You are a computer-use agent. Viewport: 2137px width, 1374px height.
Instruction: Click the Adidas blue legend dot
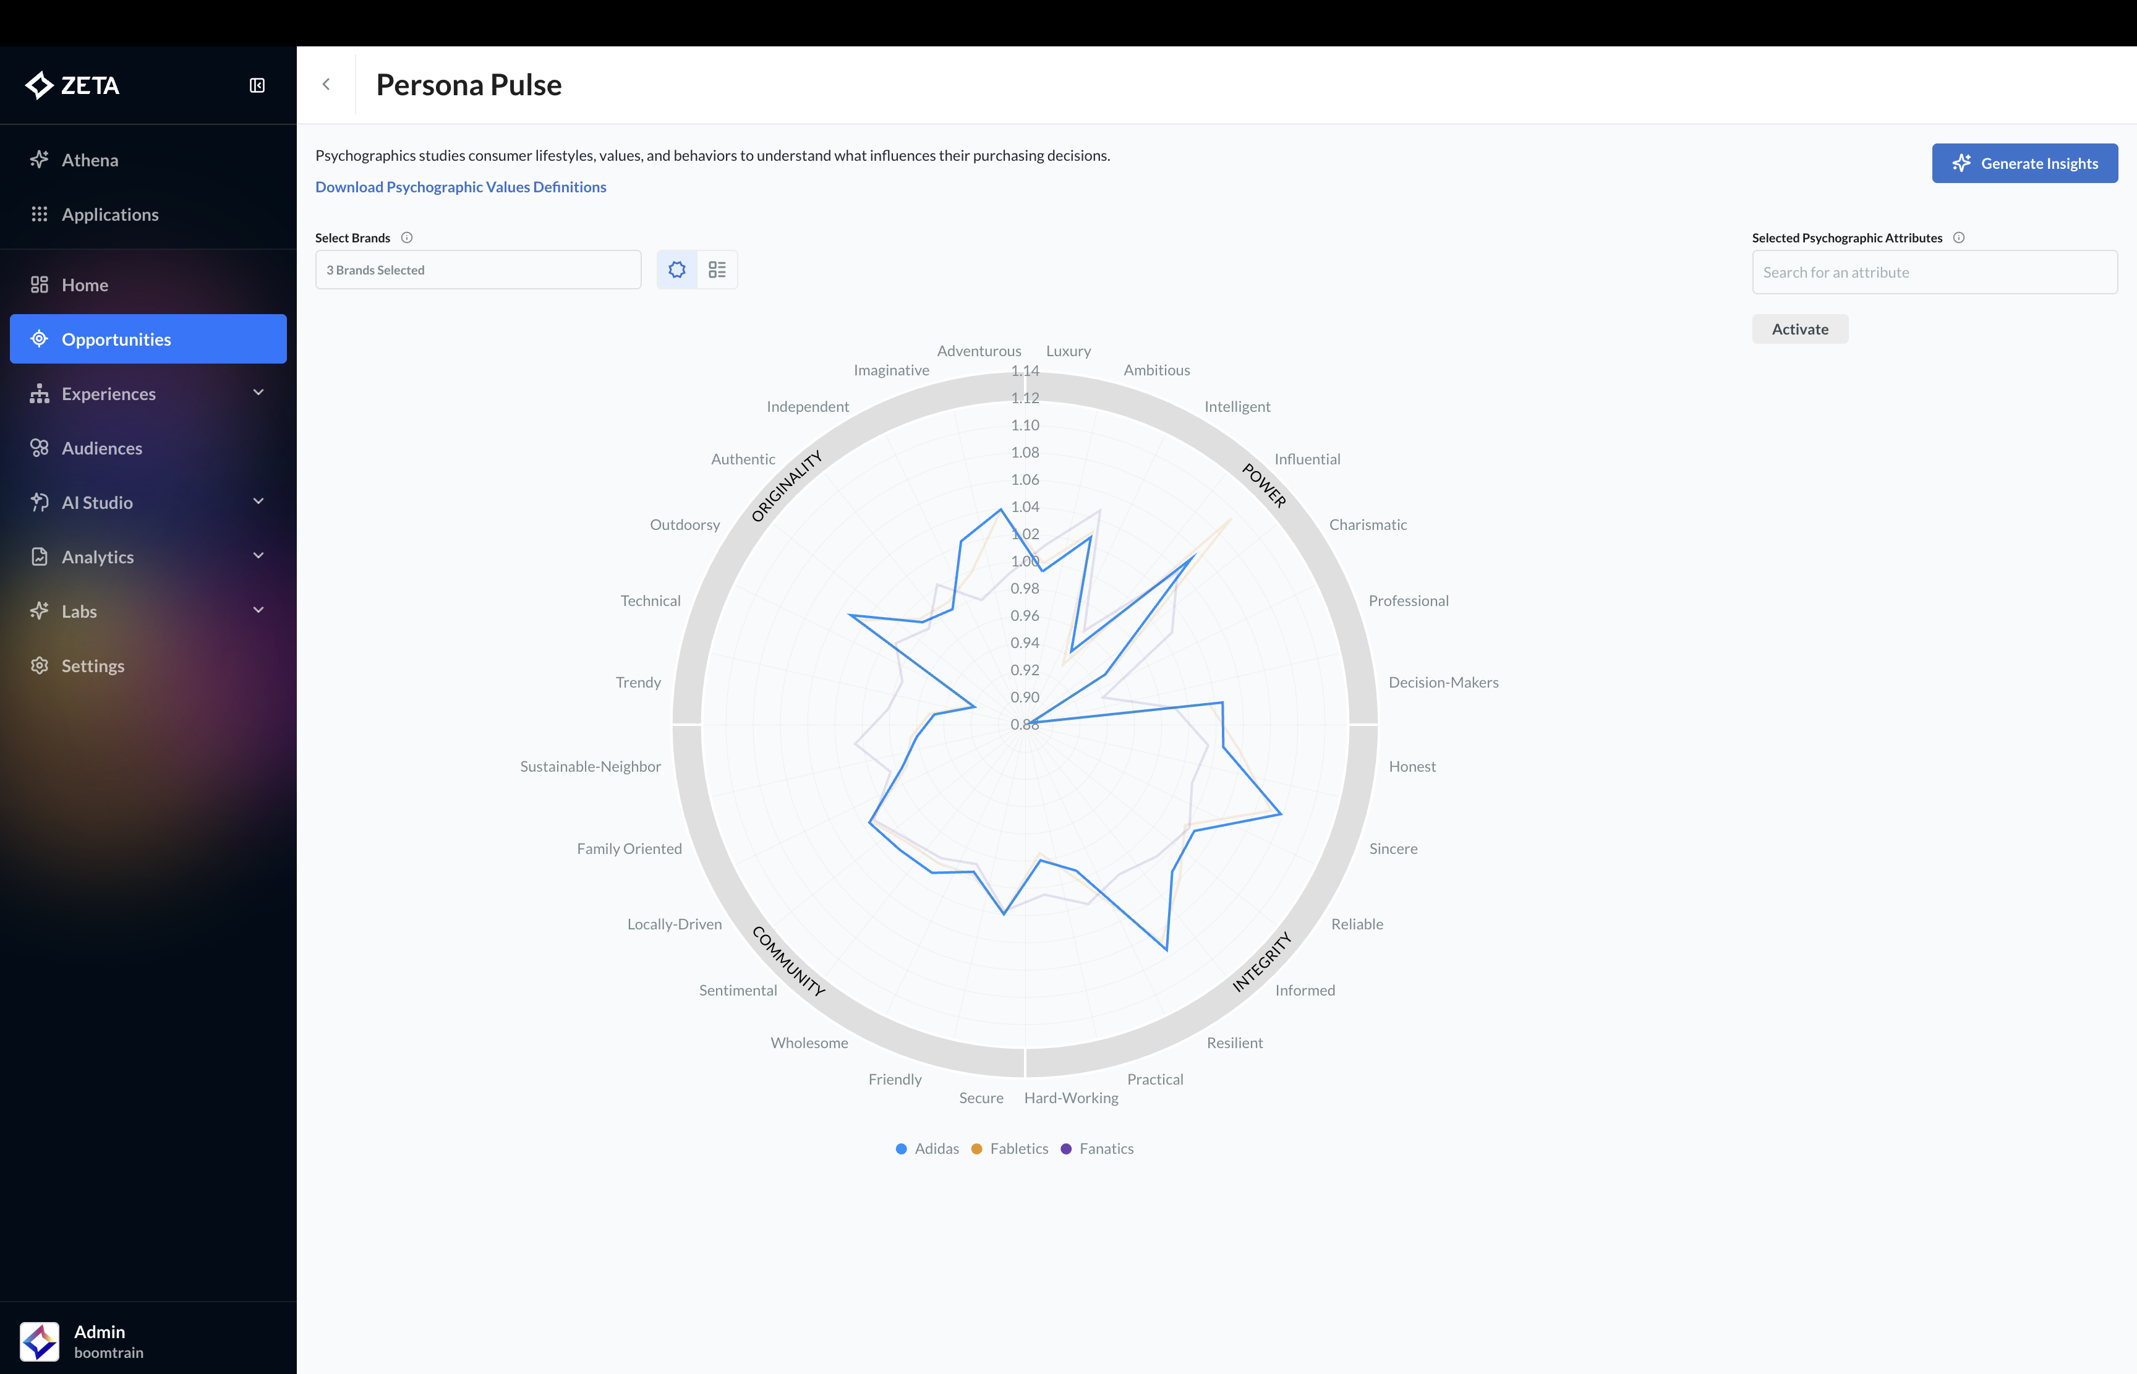click(x=901, y=1149)
